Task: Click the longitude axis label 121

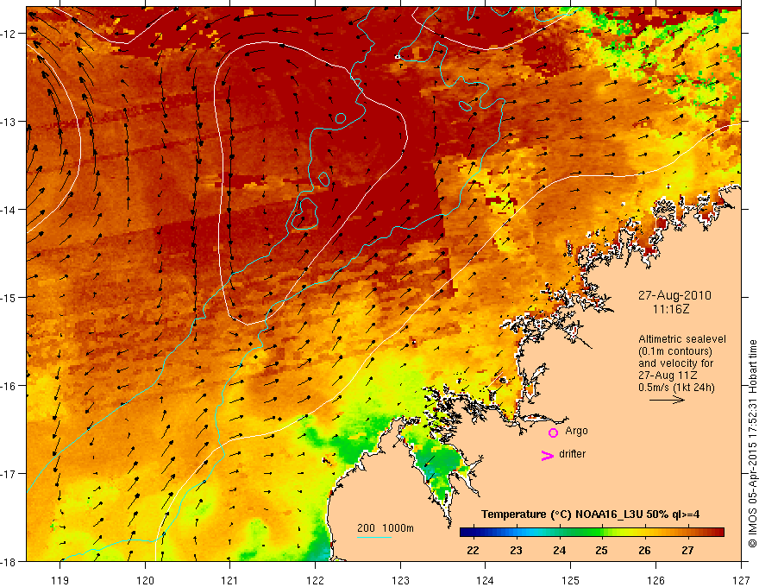Action: 230,580
